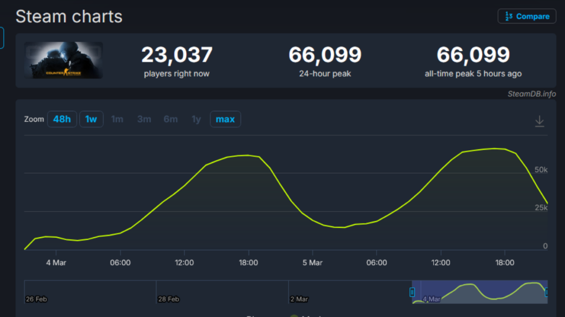Jump to 28 Feb in the navigator
Viewport: 565px width, 317px height.
pos(168,299)
